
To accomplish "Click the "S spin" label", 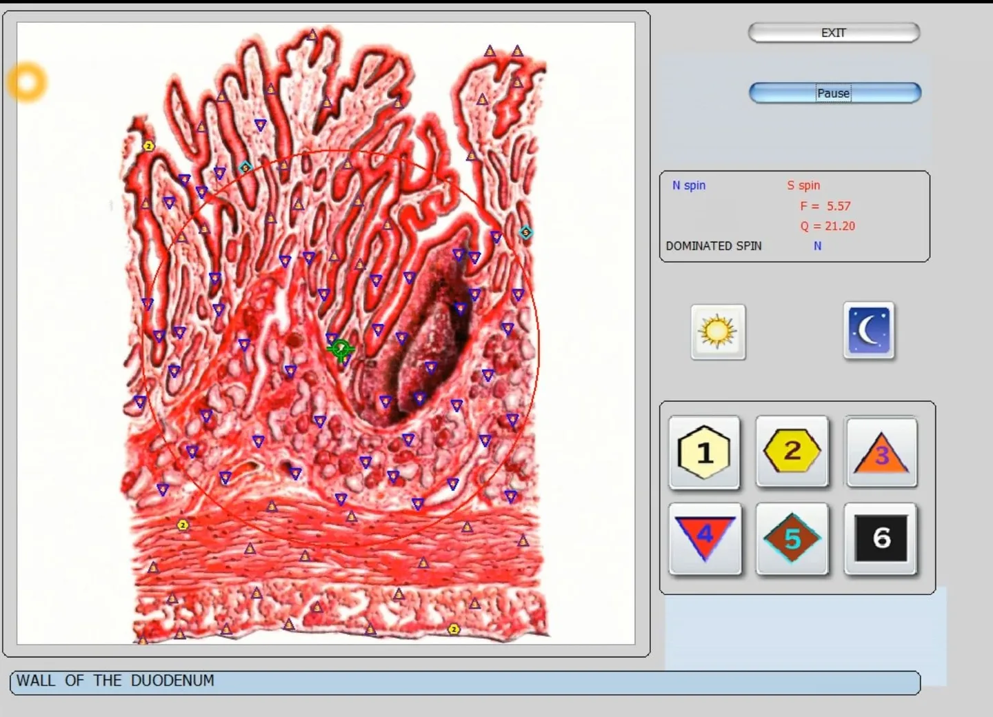I will click(x=803, y=185).
